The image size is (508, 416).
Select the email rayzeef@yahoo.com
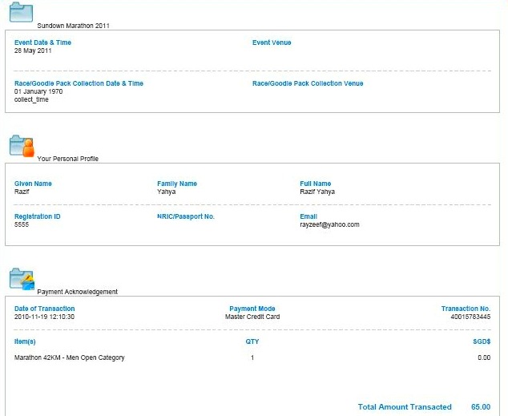[x=329, y=224]
